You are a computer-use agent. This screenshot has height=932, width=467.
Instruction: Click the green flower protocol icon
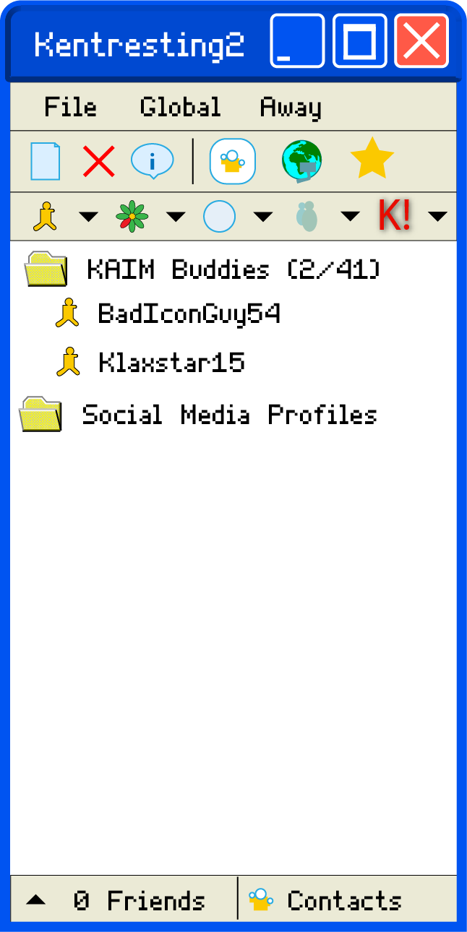132,216
